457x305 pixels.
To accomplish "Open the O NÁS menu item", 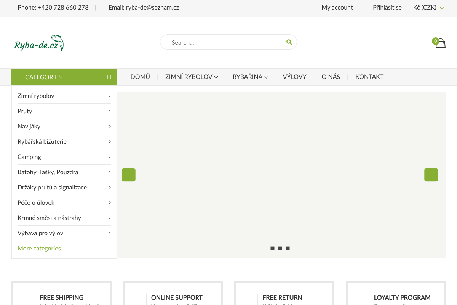I will pos(331,77).
